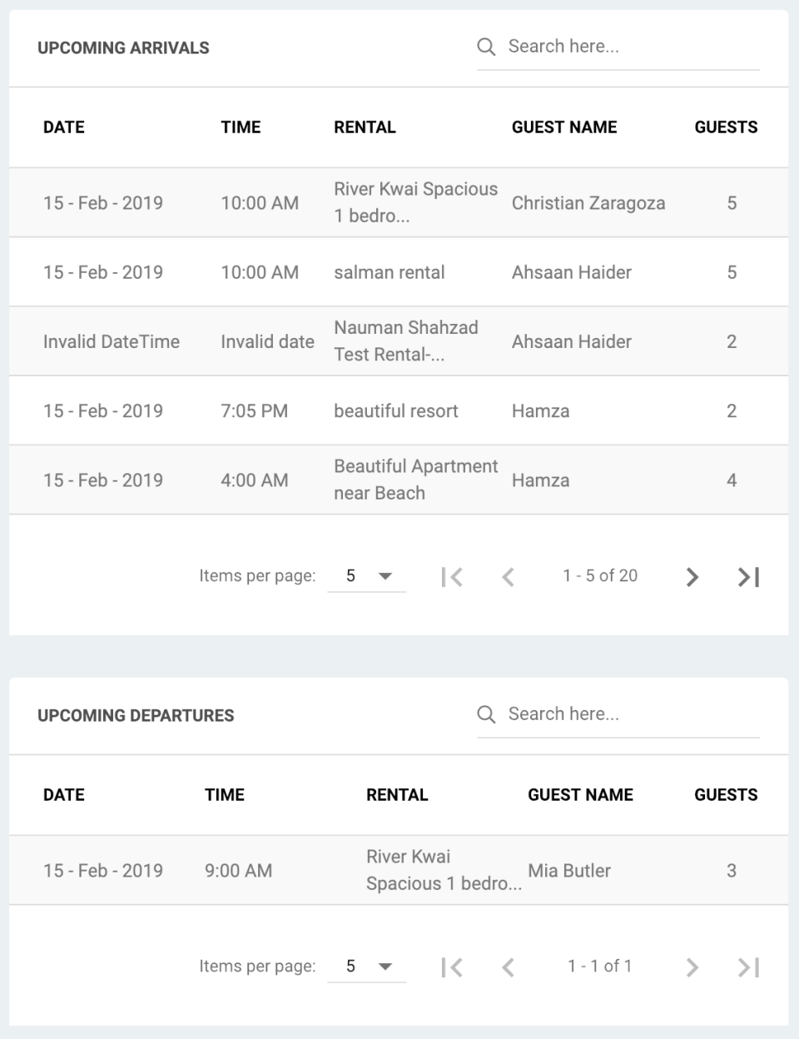Go to next page of arrivals
Viewport: 799px width, 1039px height.
pyautogui.click(x=692, y=576)
